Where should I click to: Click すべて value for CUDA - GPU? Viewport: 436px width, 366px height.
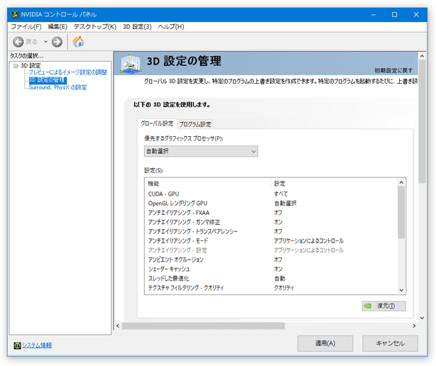(x=280, y=194)
